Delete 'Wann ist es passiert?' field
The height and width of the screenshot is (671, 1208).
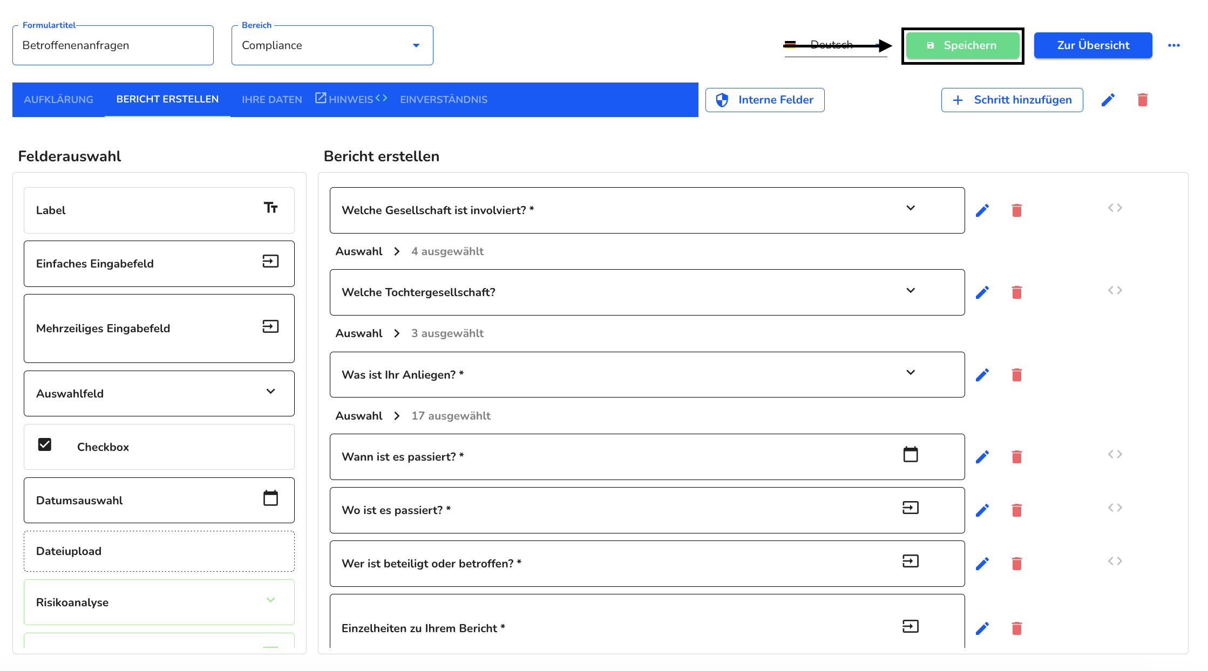1017,457
